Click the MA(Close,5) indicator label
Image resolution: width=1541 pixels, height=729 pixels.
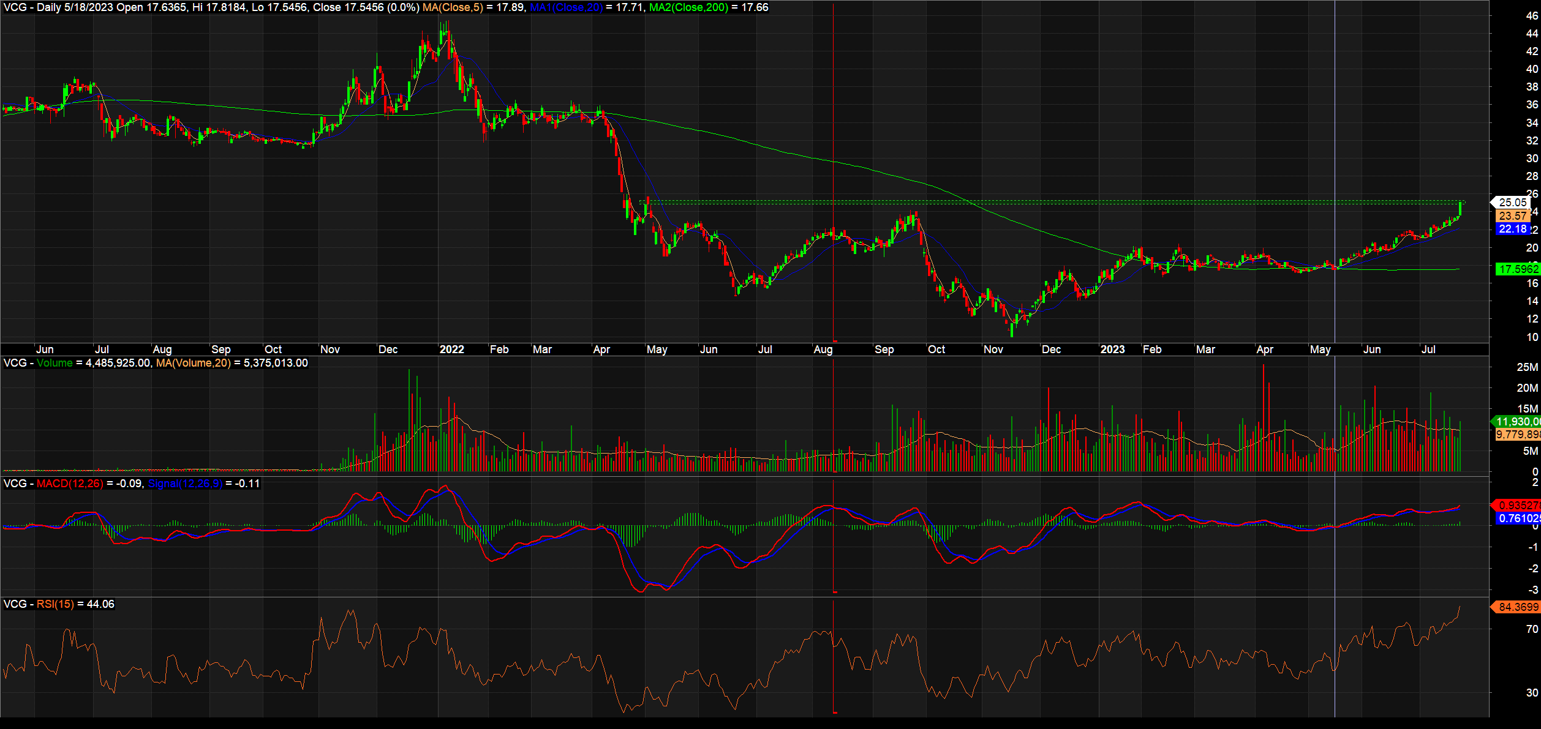tap(452, 7)
